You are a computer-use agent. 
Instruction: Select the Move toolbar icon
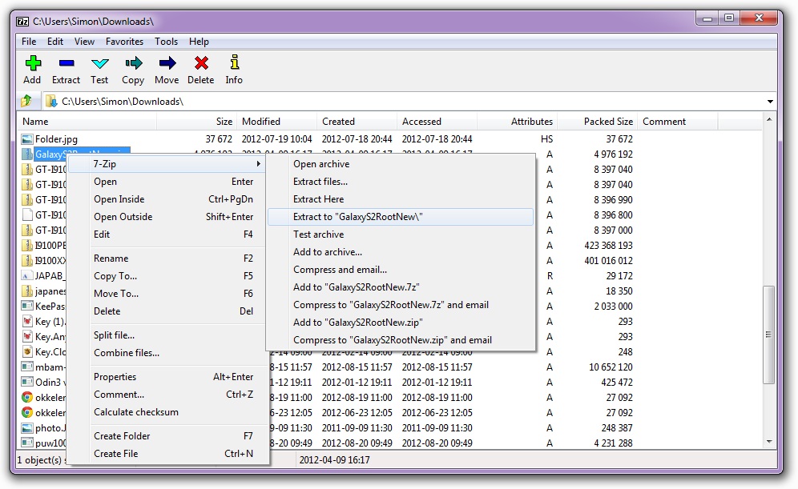click(x=166, y=67)
